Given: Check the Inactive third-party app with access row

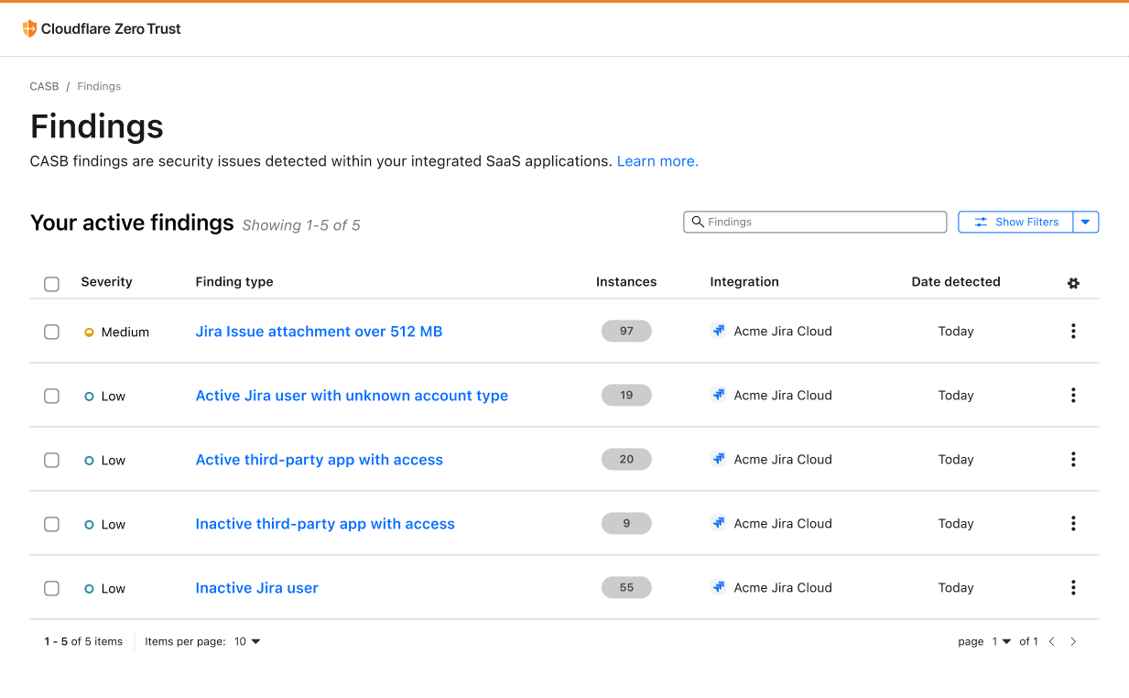Looking at the screenshot, I should tap(51, 524).
